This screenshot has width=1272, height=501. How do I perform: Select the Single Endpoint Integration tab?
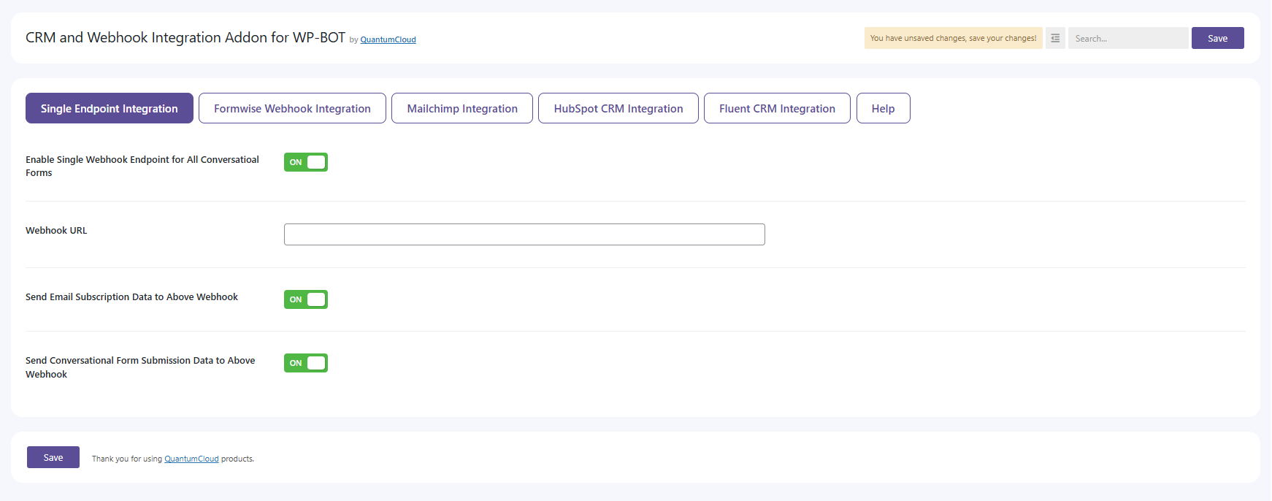(x=110, y=108)
